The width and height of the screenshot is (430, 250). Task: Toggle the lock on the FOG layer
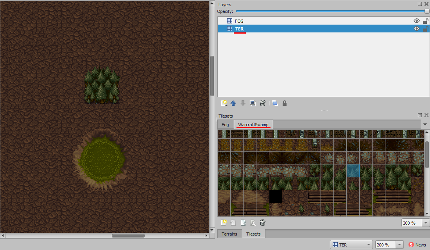[x=425, y=21]
